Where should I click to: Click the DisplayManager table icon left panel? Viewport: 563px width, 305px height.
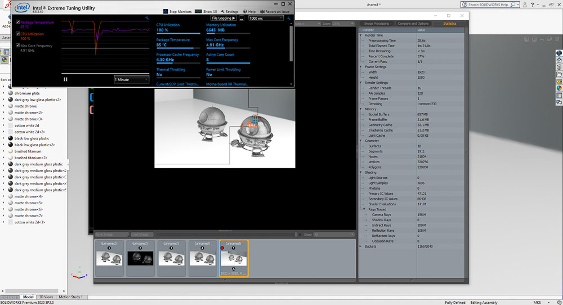pyautogui.click(x=6, y=52)
